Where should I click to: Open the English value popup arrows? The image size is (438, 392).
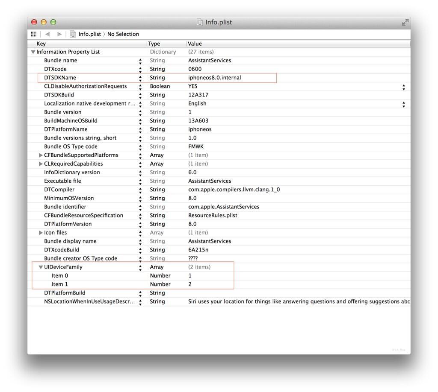click(x=404, y=105)
